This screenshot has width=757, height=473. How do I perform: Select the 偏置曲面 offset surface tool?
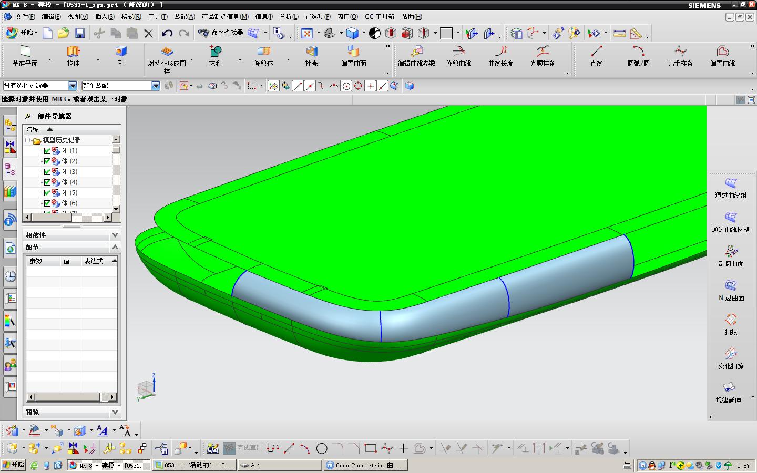(x=353, y=56)
